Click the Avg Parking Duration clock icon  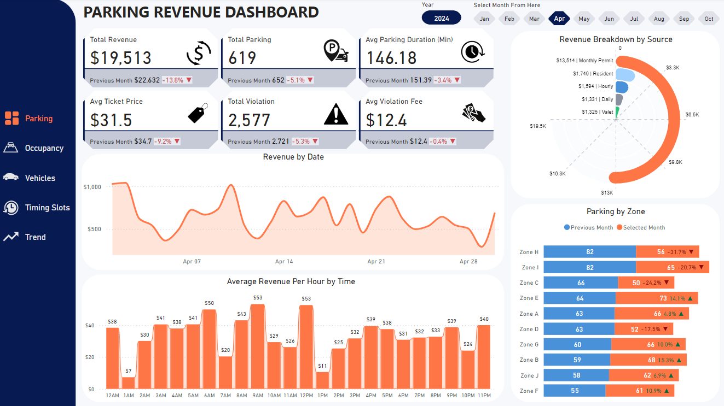472,51
